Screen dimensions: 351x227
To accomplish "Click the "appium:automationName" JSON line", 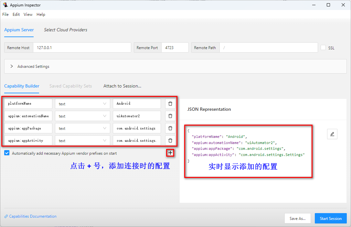I will [x=234, y=143].
